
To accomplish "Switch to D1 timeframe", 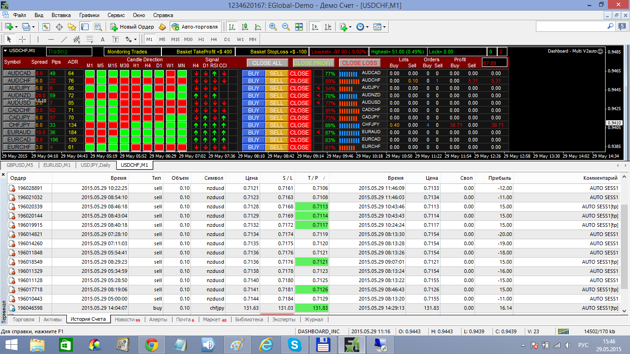I will 227,39.
